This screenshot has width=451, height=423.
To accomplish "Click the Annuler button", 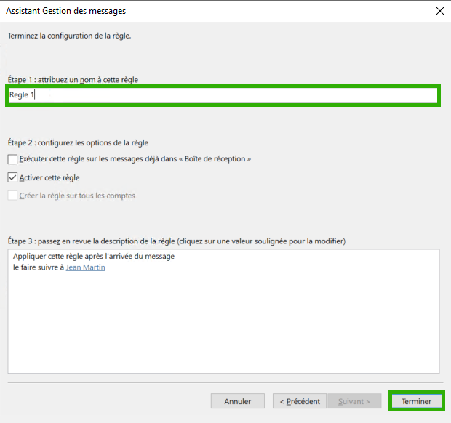I will click(238, 401).
